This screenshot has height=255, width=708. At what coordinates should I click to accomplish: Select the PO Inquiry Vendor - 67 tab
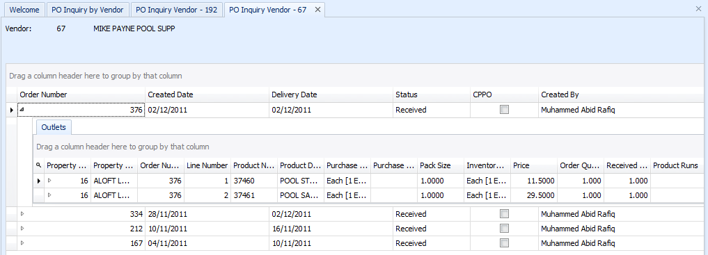tap(268, 10)
